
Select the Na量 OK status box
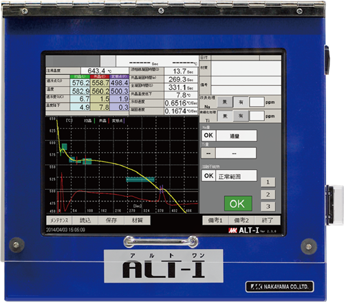[x=208, y=136]
